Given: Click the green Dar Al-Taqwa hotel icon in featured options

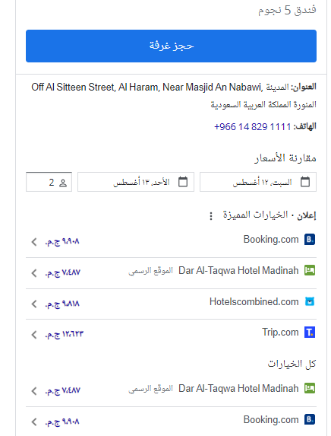Looking at the screenshot, I should tap(310, 270).
